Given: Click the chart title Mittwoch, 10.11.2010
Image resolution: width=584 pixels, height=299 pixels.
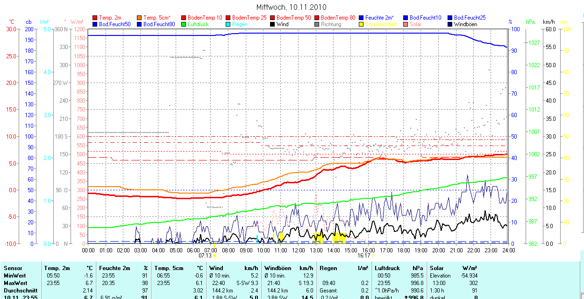Looking at the screenshot, I should point(292,7).
